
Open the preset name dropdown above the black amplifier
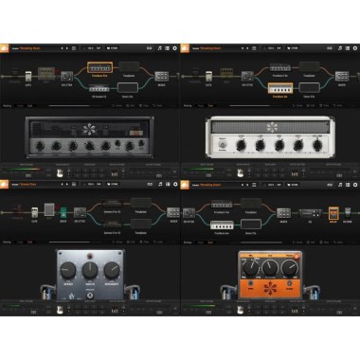pyautogui.click(x=36, y=48)
